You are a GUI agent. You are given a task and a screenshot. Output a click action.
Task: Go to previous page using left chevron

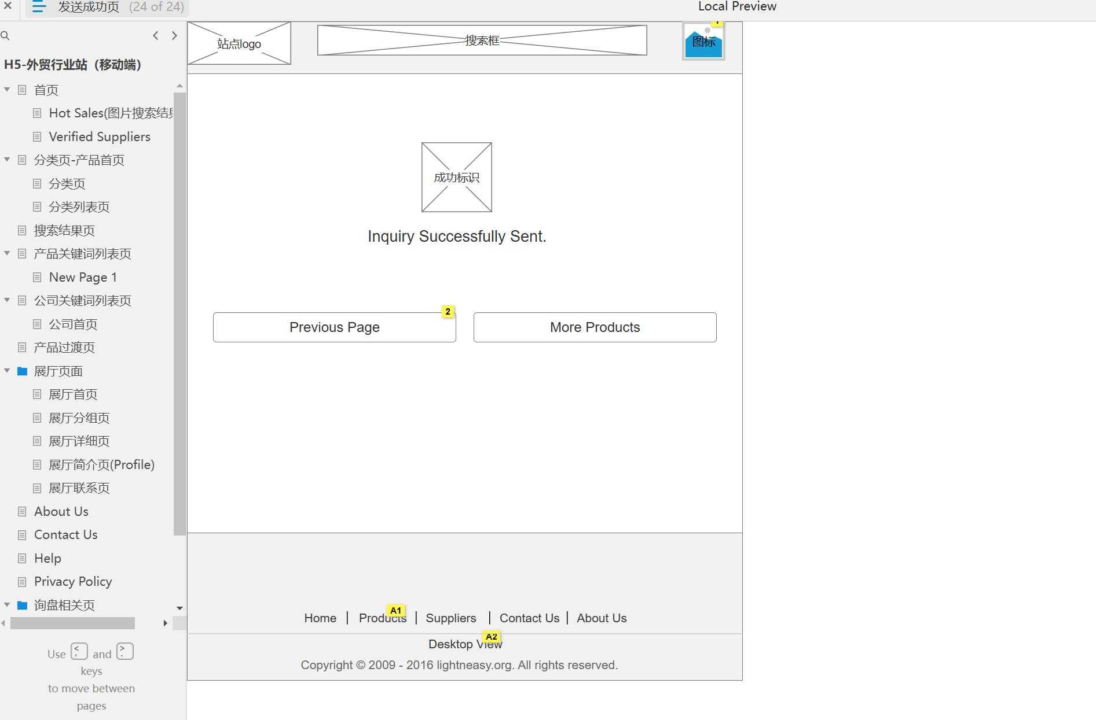click(x=155, y=36)
